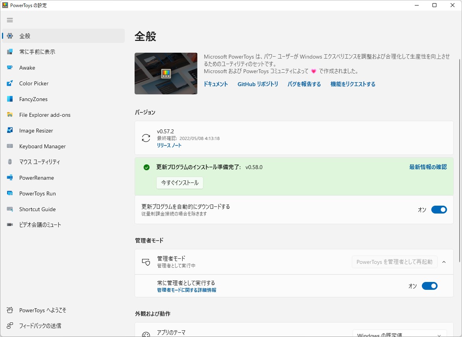462x337 pixels.
Task: Click the 今すぐインストール button
Action: click(180, 183)
